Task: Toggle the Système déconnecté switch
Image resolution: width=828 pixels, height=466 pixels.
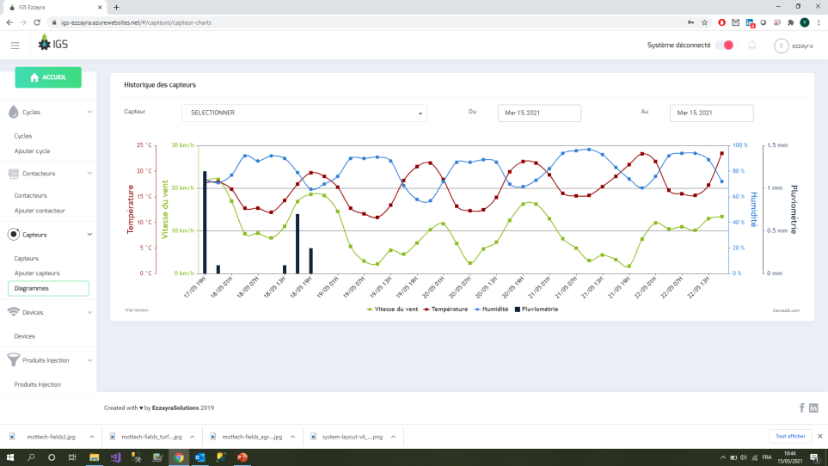Action: click(x=724, y=46)
